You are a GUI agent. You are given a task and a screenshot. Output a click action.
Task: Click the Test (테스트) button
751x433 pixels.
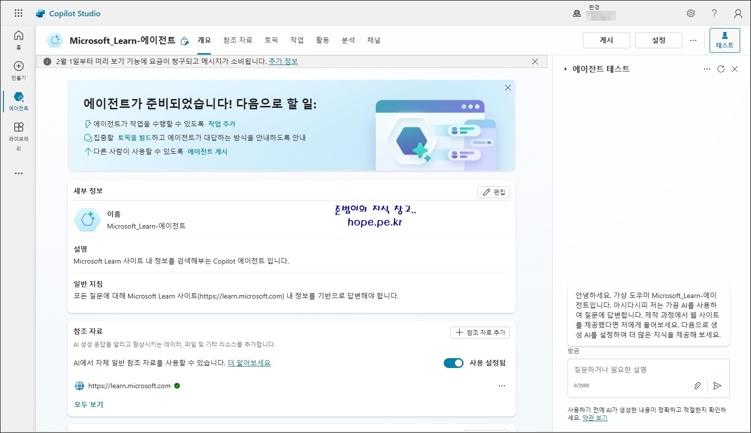point(725,40)
